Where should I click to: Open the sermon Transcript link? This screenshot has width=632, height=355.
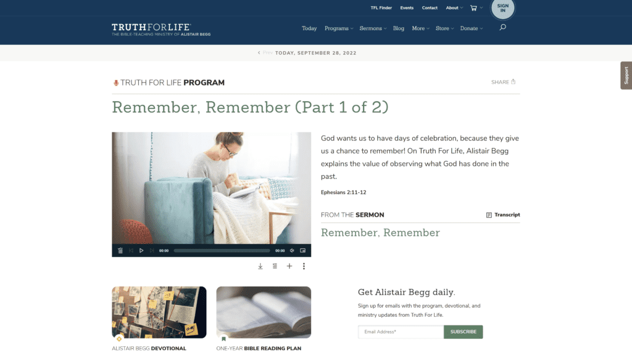click(503, 215)
